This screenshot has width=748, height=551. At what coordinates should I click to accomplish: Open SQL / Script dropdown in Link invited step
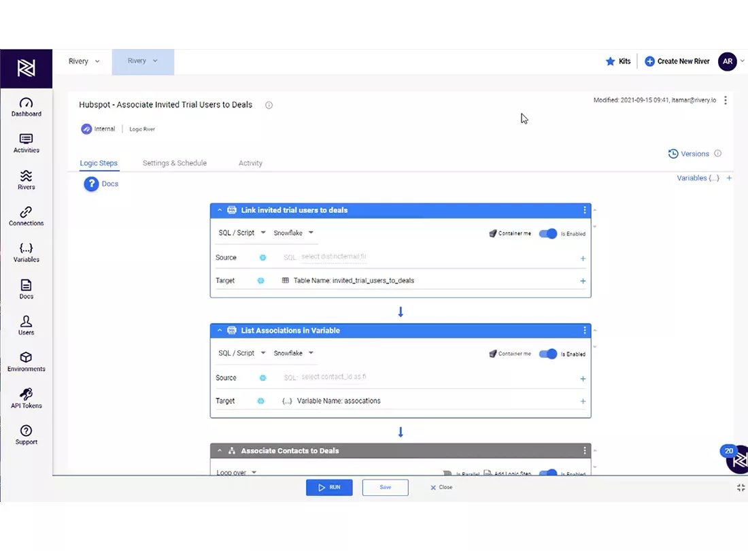(242, 233)
